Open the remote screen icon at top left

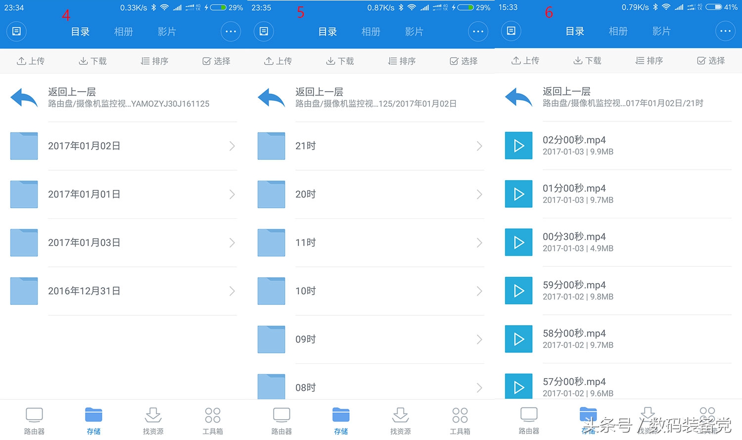(x=17, y=31)
